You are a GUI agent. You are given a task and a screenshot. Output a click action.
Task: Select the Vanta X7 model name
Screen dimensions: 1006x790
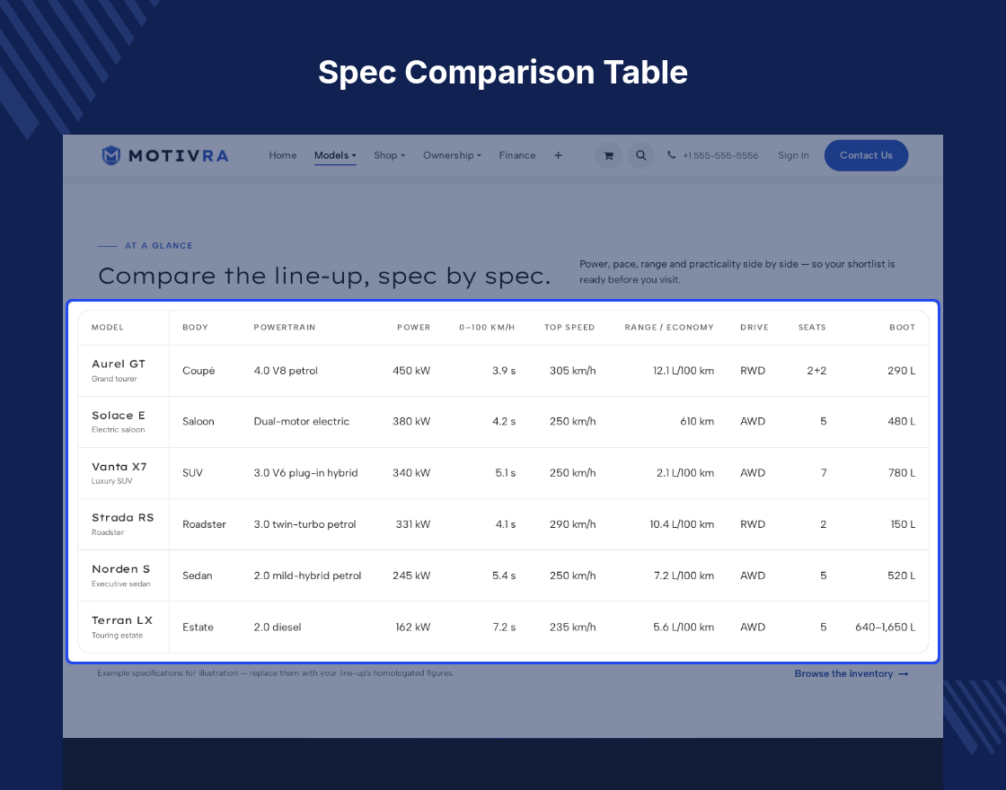point(119,466)
